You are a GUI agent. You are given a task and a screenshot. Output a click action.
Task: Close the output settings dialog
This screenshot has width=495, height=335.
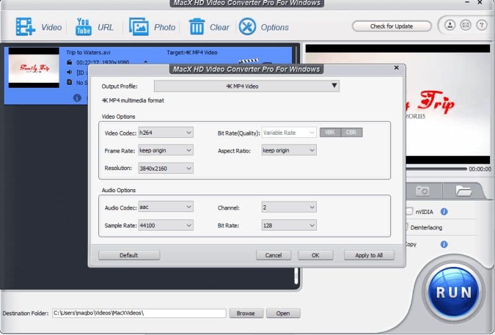coord(397,68)
